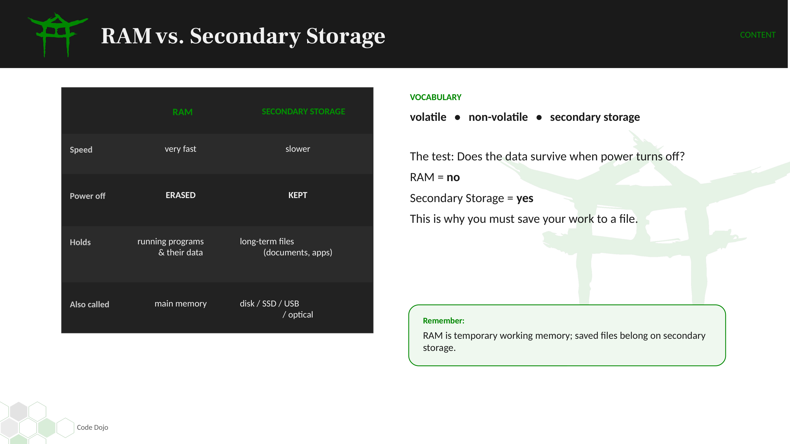The width and height of the screenshot is (790, 444).
Task: Select the RAM column header
Action: click(183, 112)
